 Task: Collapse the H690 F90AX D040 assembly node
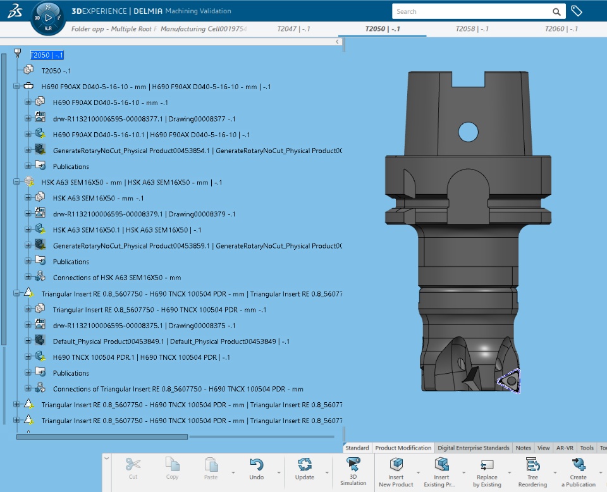tap(16, 87)
